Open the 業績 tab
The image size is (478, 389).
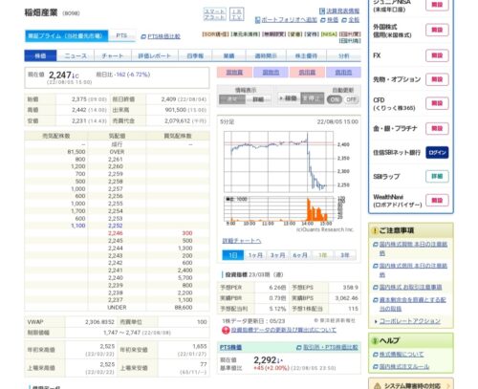click(228, 55)
